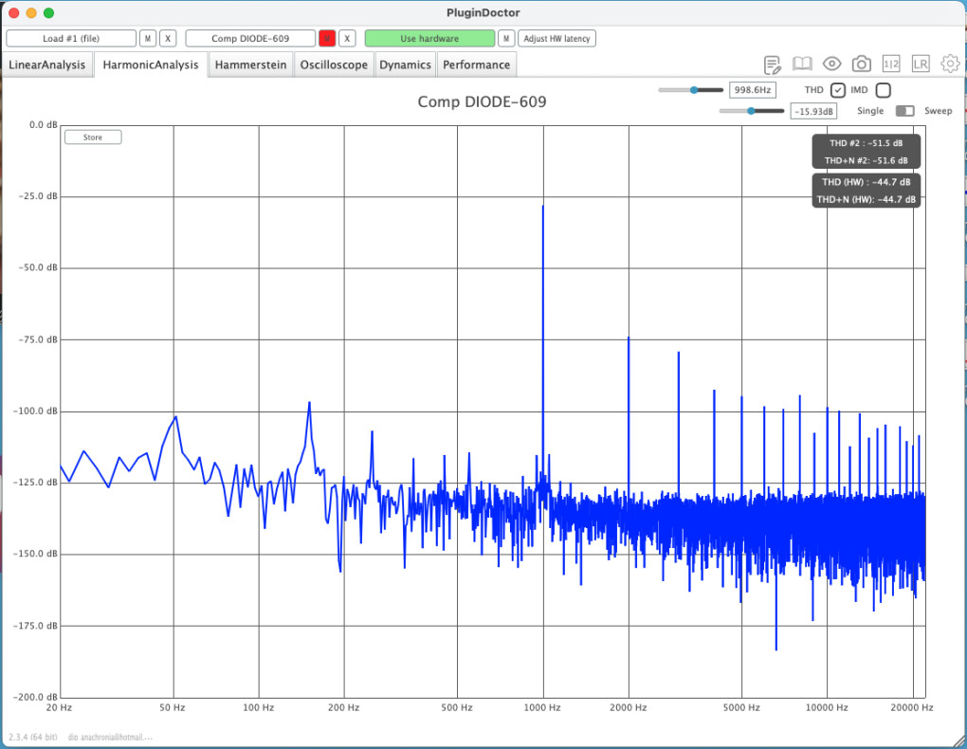Open the Load #1 (file) selector
The width and height of the screenshot is (967, 749).
(71, 38)
